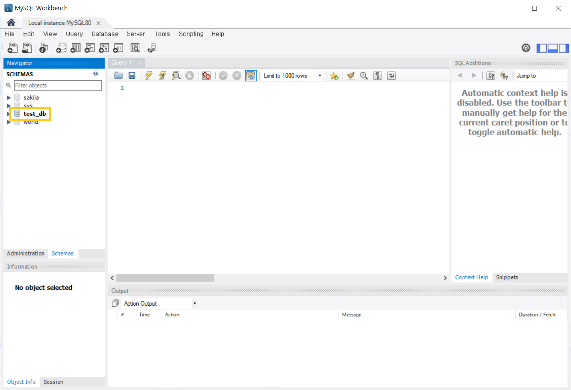The image size is (571, 390).
Task: Click the editor horizontal scrollbar thumb
Action: pos(165,278)
